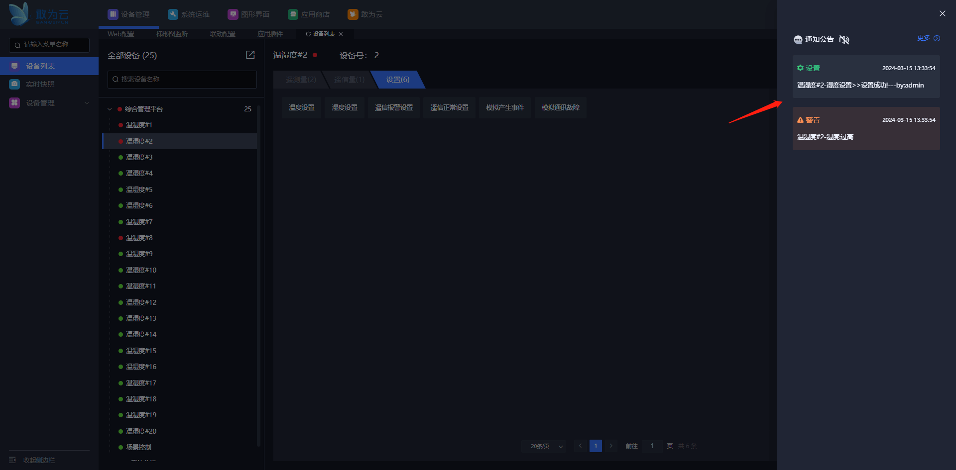Click the export icon beside 全部设备 (25)

[x=250, y=55]
